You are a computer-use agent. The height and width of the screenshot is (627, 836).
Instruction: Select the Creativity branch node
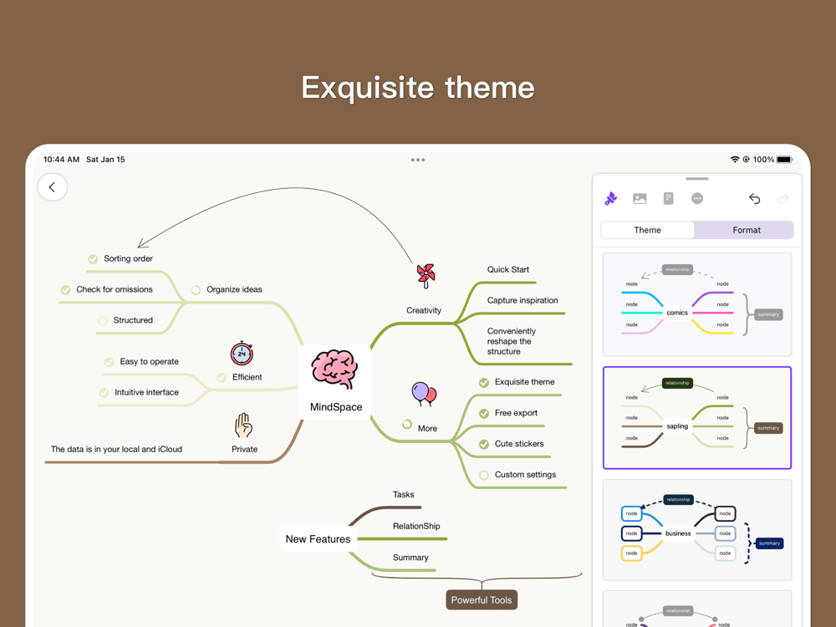[424, 310]
